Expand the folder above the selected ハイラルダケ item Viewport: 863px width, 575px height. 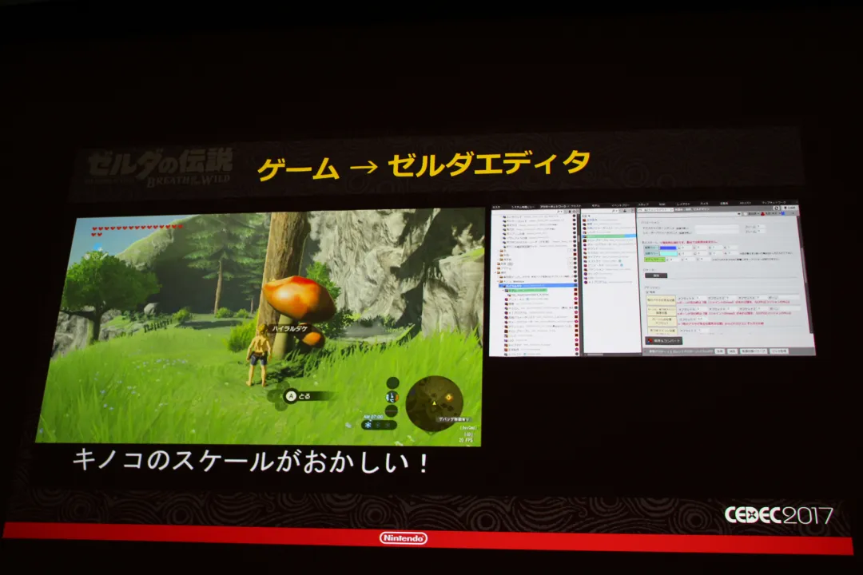click(500, 280)
